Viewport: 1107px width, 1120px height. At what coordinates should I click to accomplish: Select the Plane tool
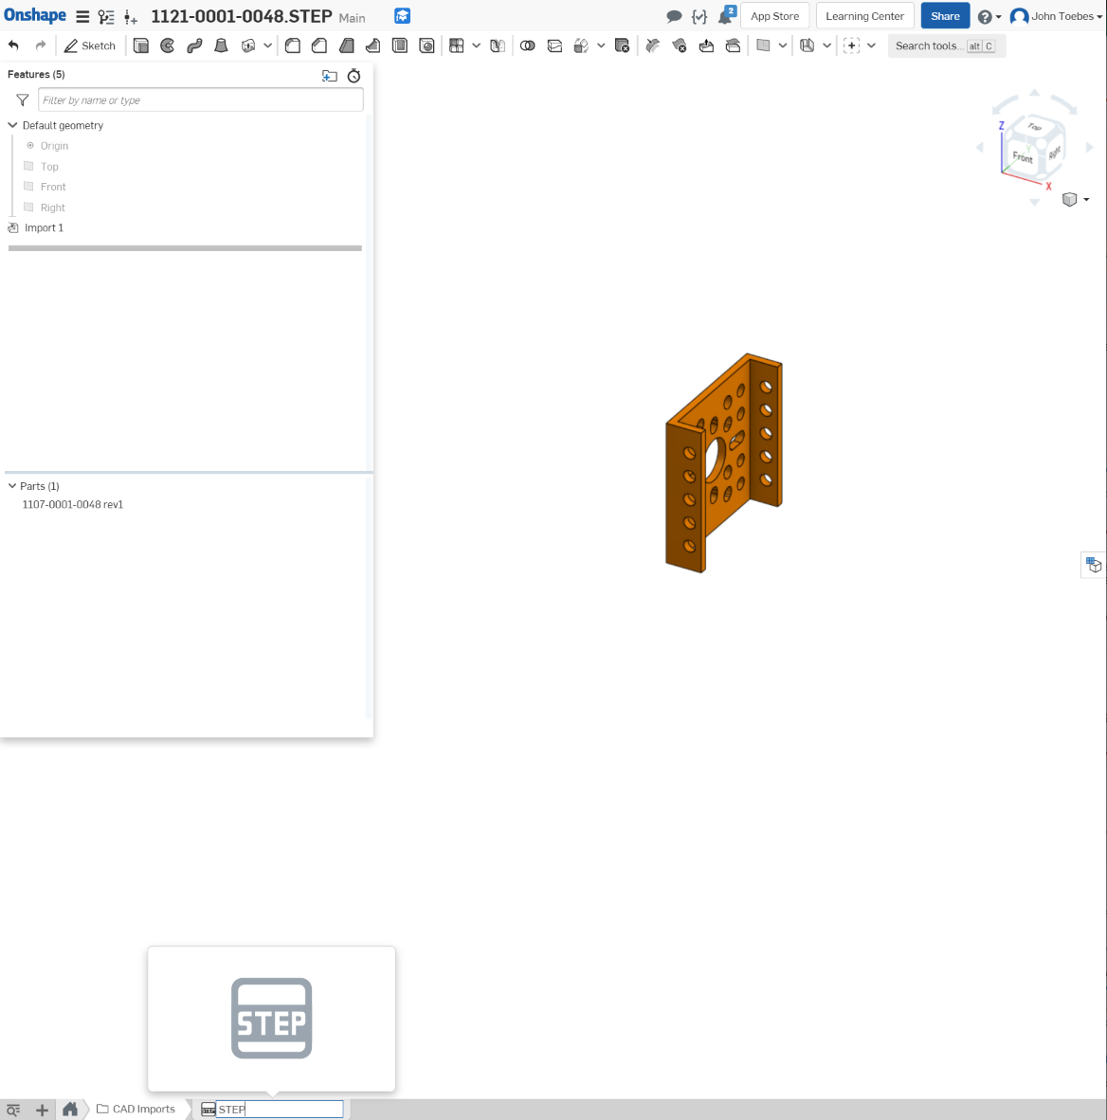(763, 45)
